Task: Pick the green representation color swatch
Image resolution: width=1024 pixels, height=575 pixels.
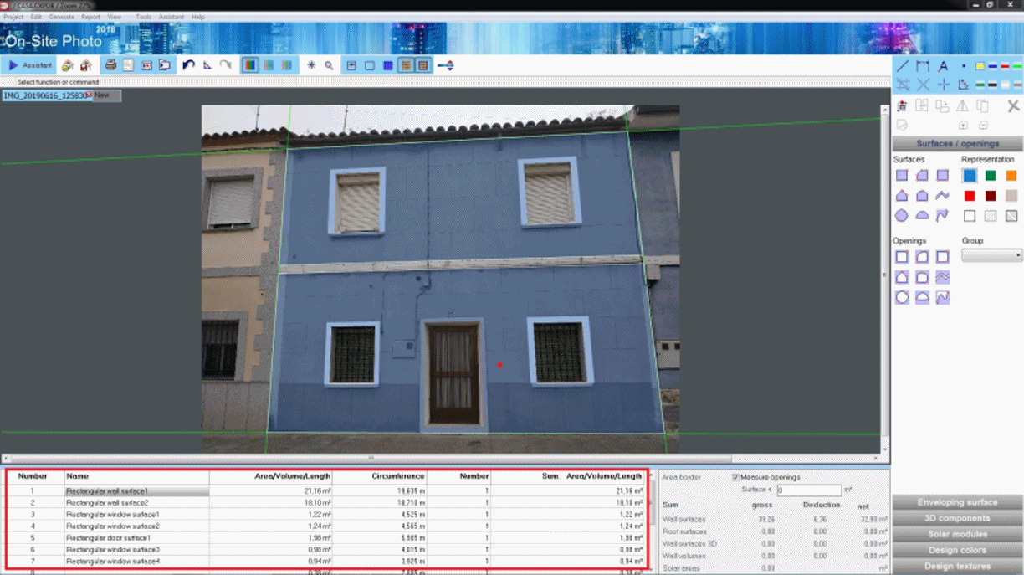Action: [x=991, y=176]
